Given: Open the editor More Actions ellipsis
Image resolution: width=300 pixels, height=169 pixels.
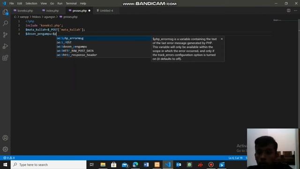Looking at the screenshot, I should tap(296, 10).
